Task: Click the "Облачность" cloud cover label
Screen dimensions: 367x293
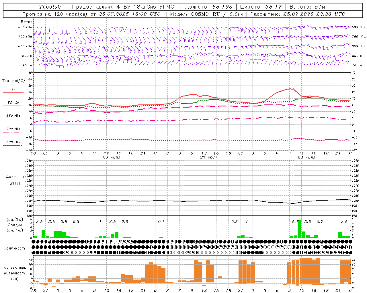Action: click(15, 248)
